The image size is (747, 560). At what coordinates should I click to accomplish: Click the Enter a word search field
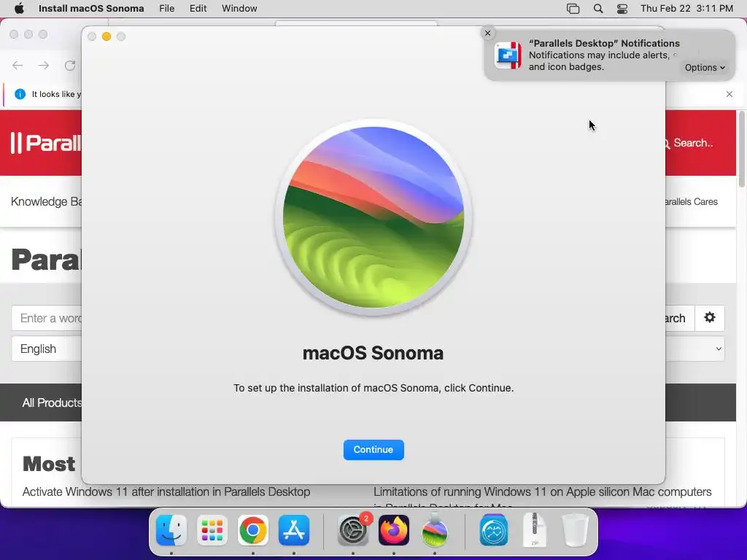coord(47,318)
